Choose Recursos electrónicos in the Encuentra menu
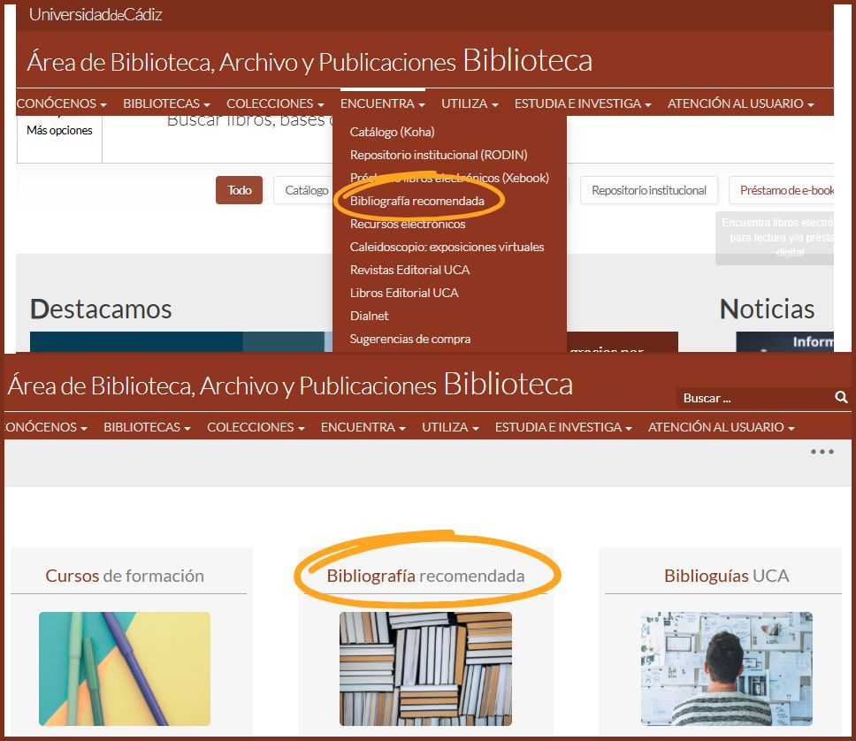The image size is (856, 741). (408, 224)
